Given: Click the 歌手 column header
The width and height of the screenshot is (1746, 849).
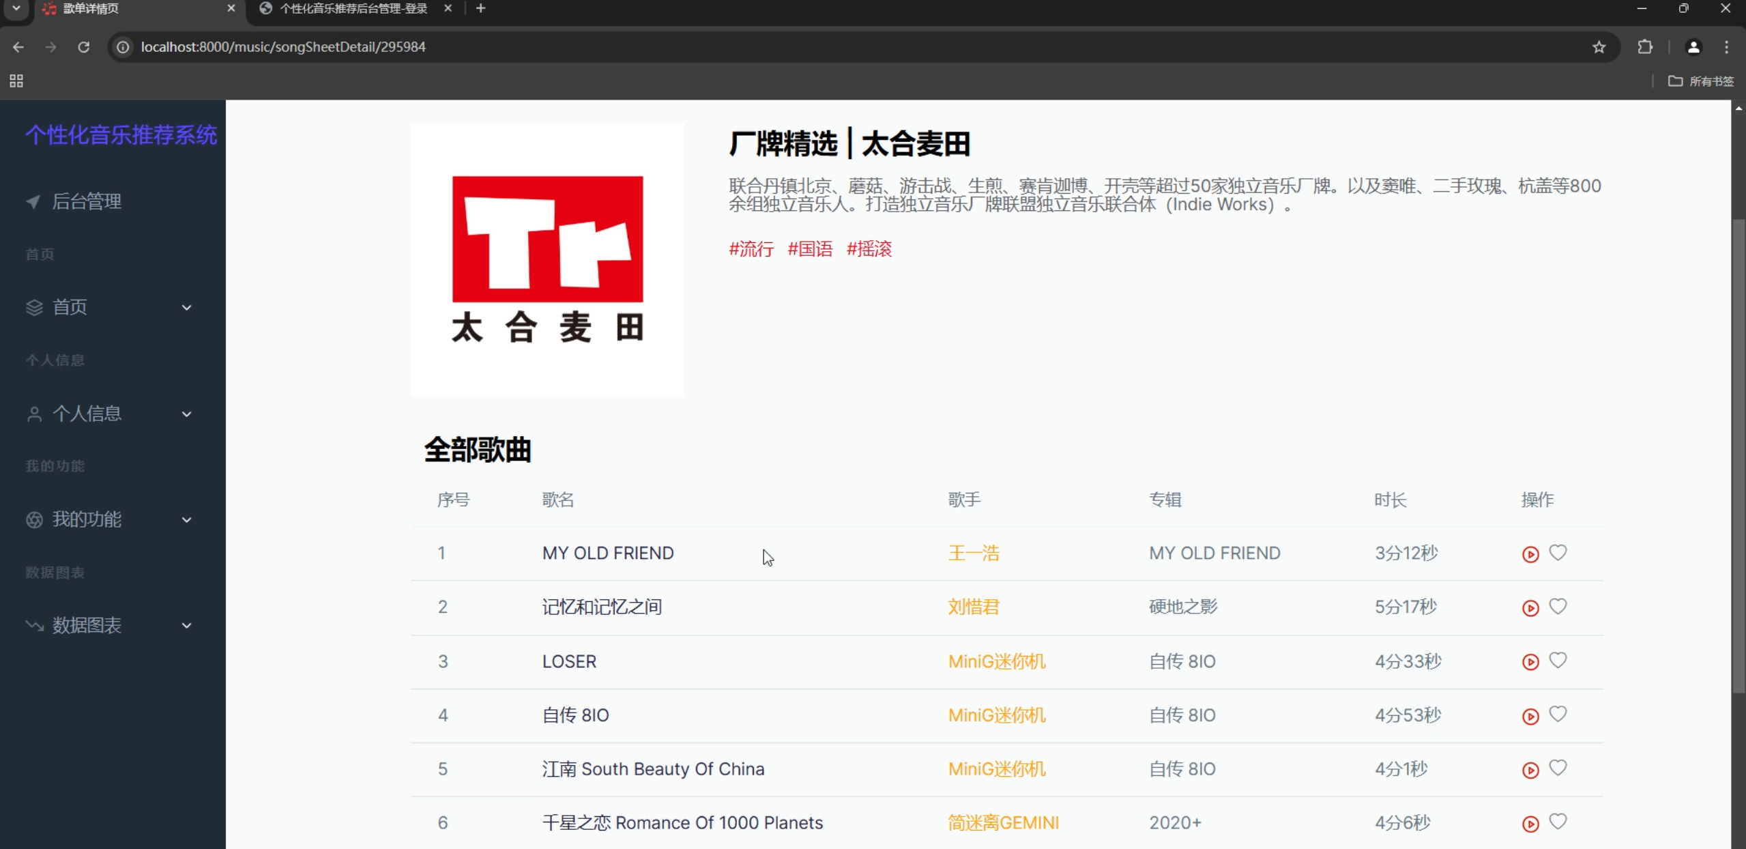Looking at the screenshot, I should click(964, 500).
